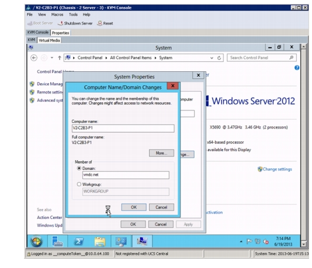Select the KVM Console tab

click(x=38, y=32)
